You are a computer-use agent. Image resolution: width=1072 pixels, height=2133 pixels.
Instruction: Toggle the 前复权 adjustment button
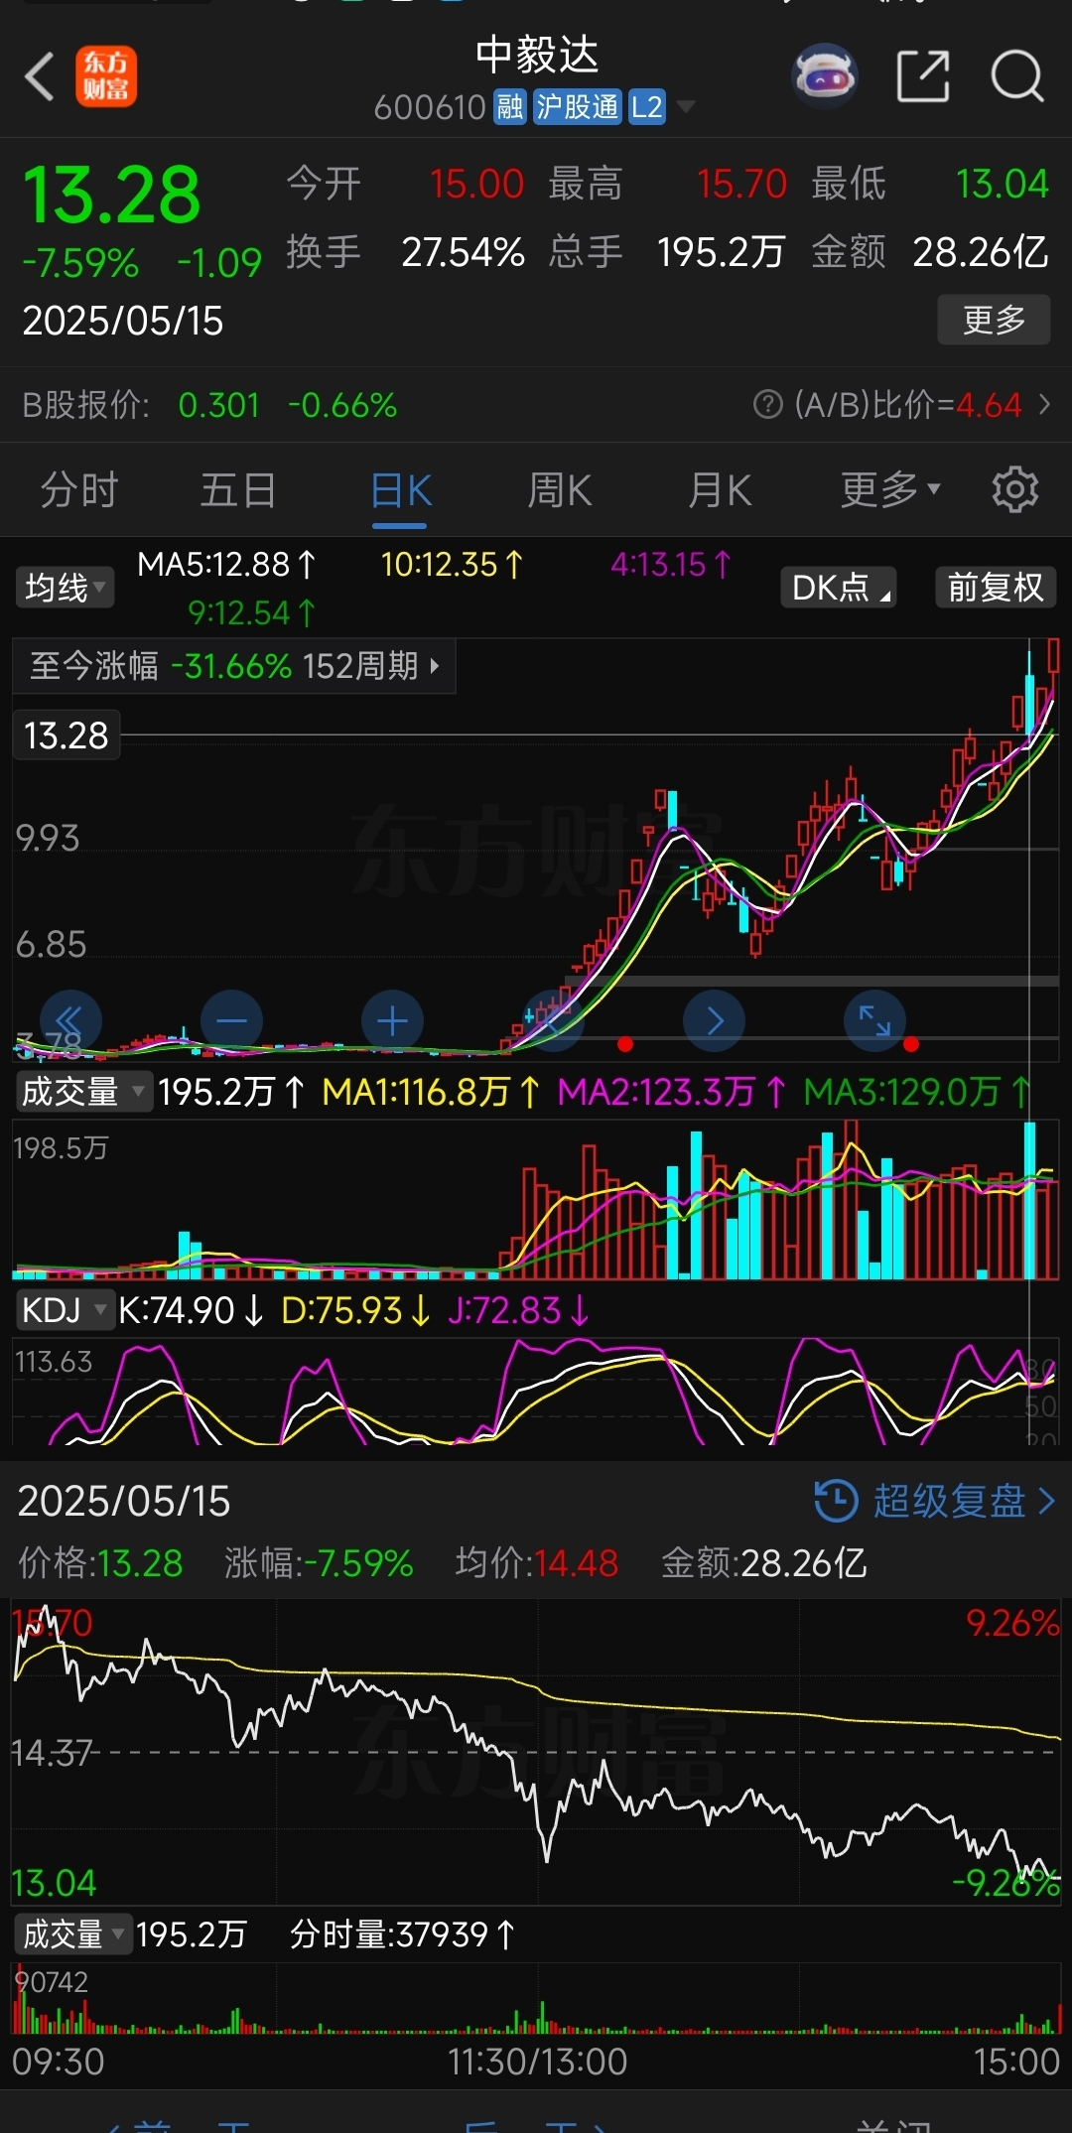(x=996, y=588)
